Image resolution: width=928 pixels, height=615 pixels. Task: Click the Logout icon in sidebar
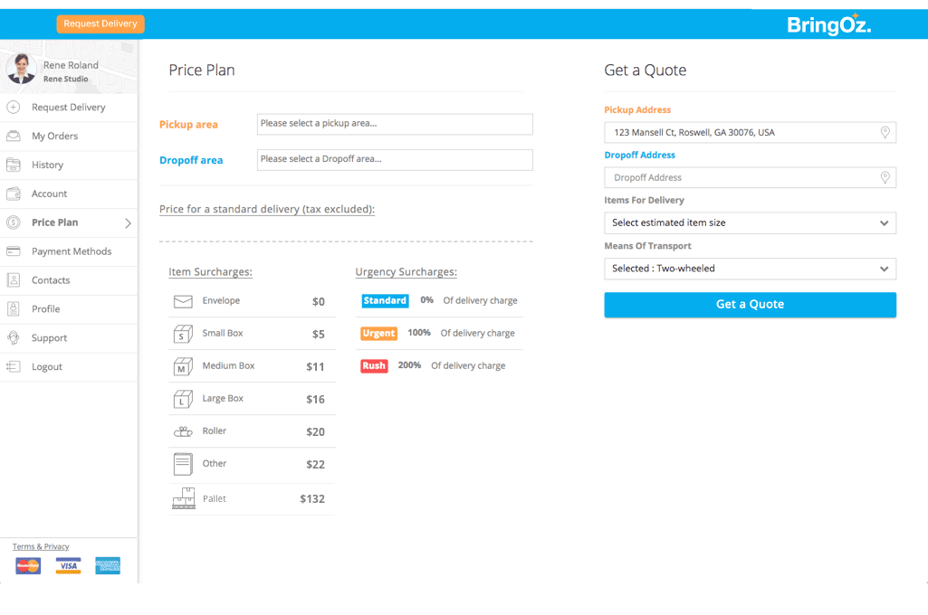pos(14,366)
